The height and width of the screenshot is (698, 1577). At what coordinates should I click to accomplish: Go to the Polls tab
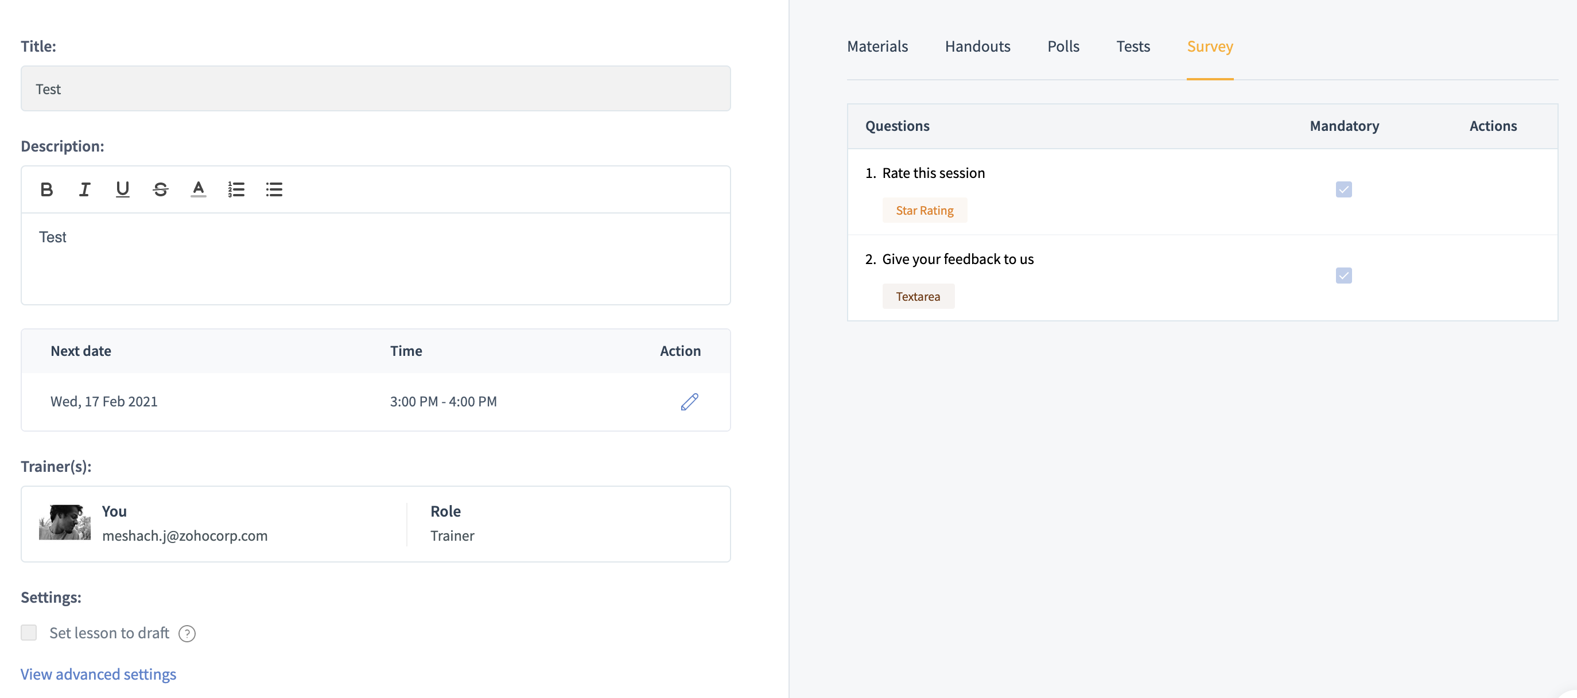(1063, 46)
